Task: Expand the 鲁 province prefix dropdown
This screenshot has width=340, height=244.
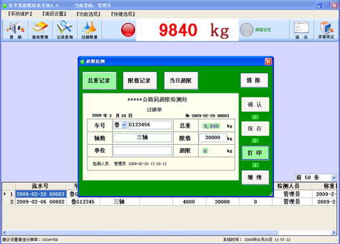Action: click(124, 125)
